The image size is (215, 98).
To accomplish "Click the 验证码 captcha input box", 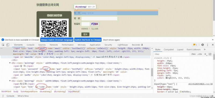I will tap(85, 24).
